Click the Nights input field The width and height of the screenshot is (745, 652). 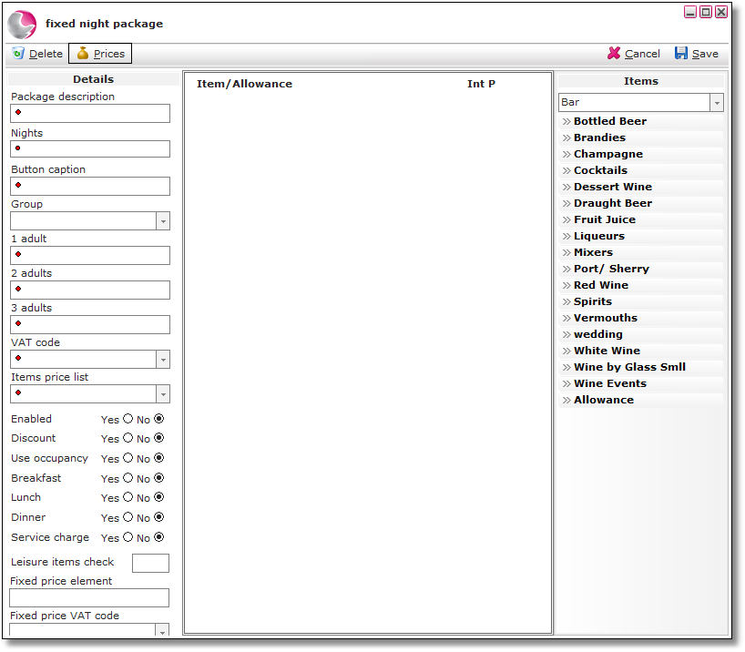click(x=90, y=148)
